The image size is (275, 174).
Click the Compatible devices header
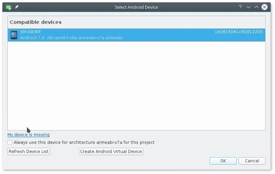pyautogui.click(x=36, y=22)
